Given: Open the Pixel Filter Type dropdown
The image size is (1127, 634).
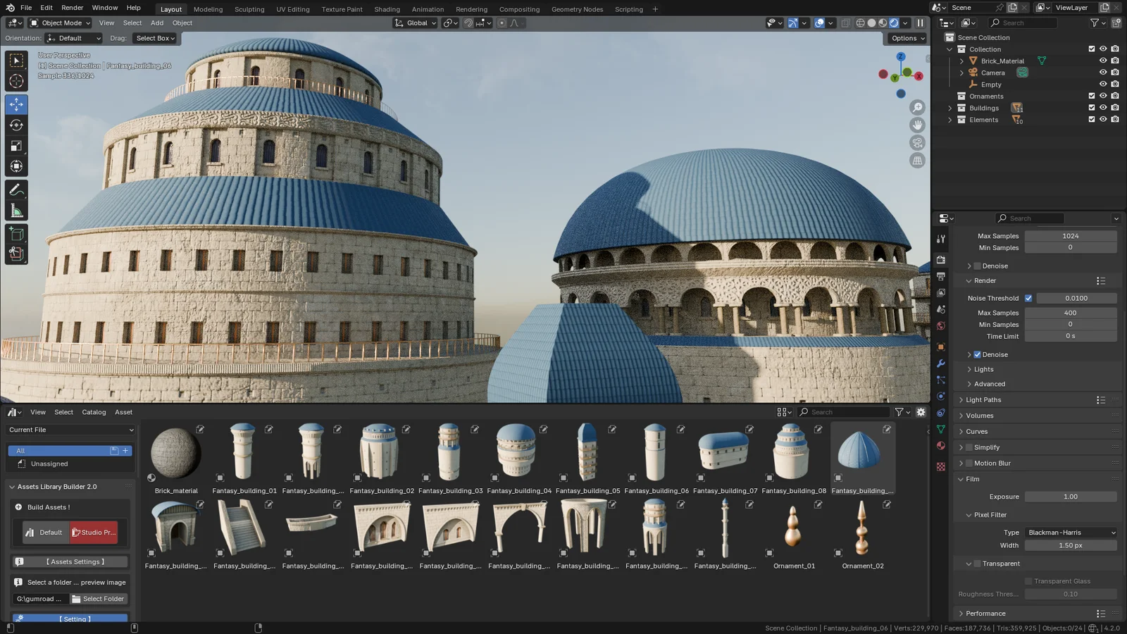Looking at the screenshot, I should 1070,533.
